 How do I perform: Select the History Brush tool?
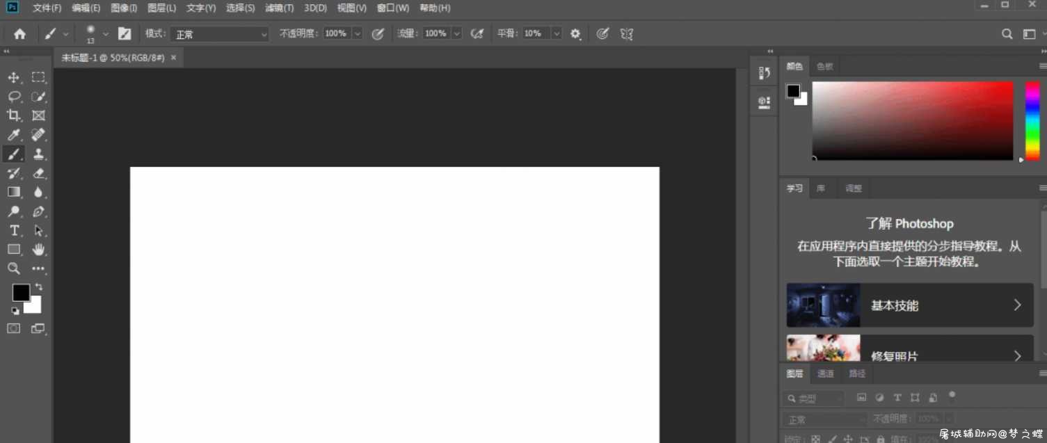pos(13,173)
